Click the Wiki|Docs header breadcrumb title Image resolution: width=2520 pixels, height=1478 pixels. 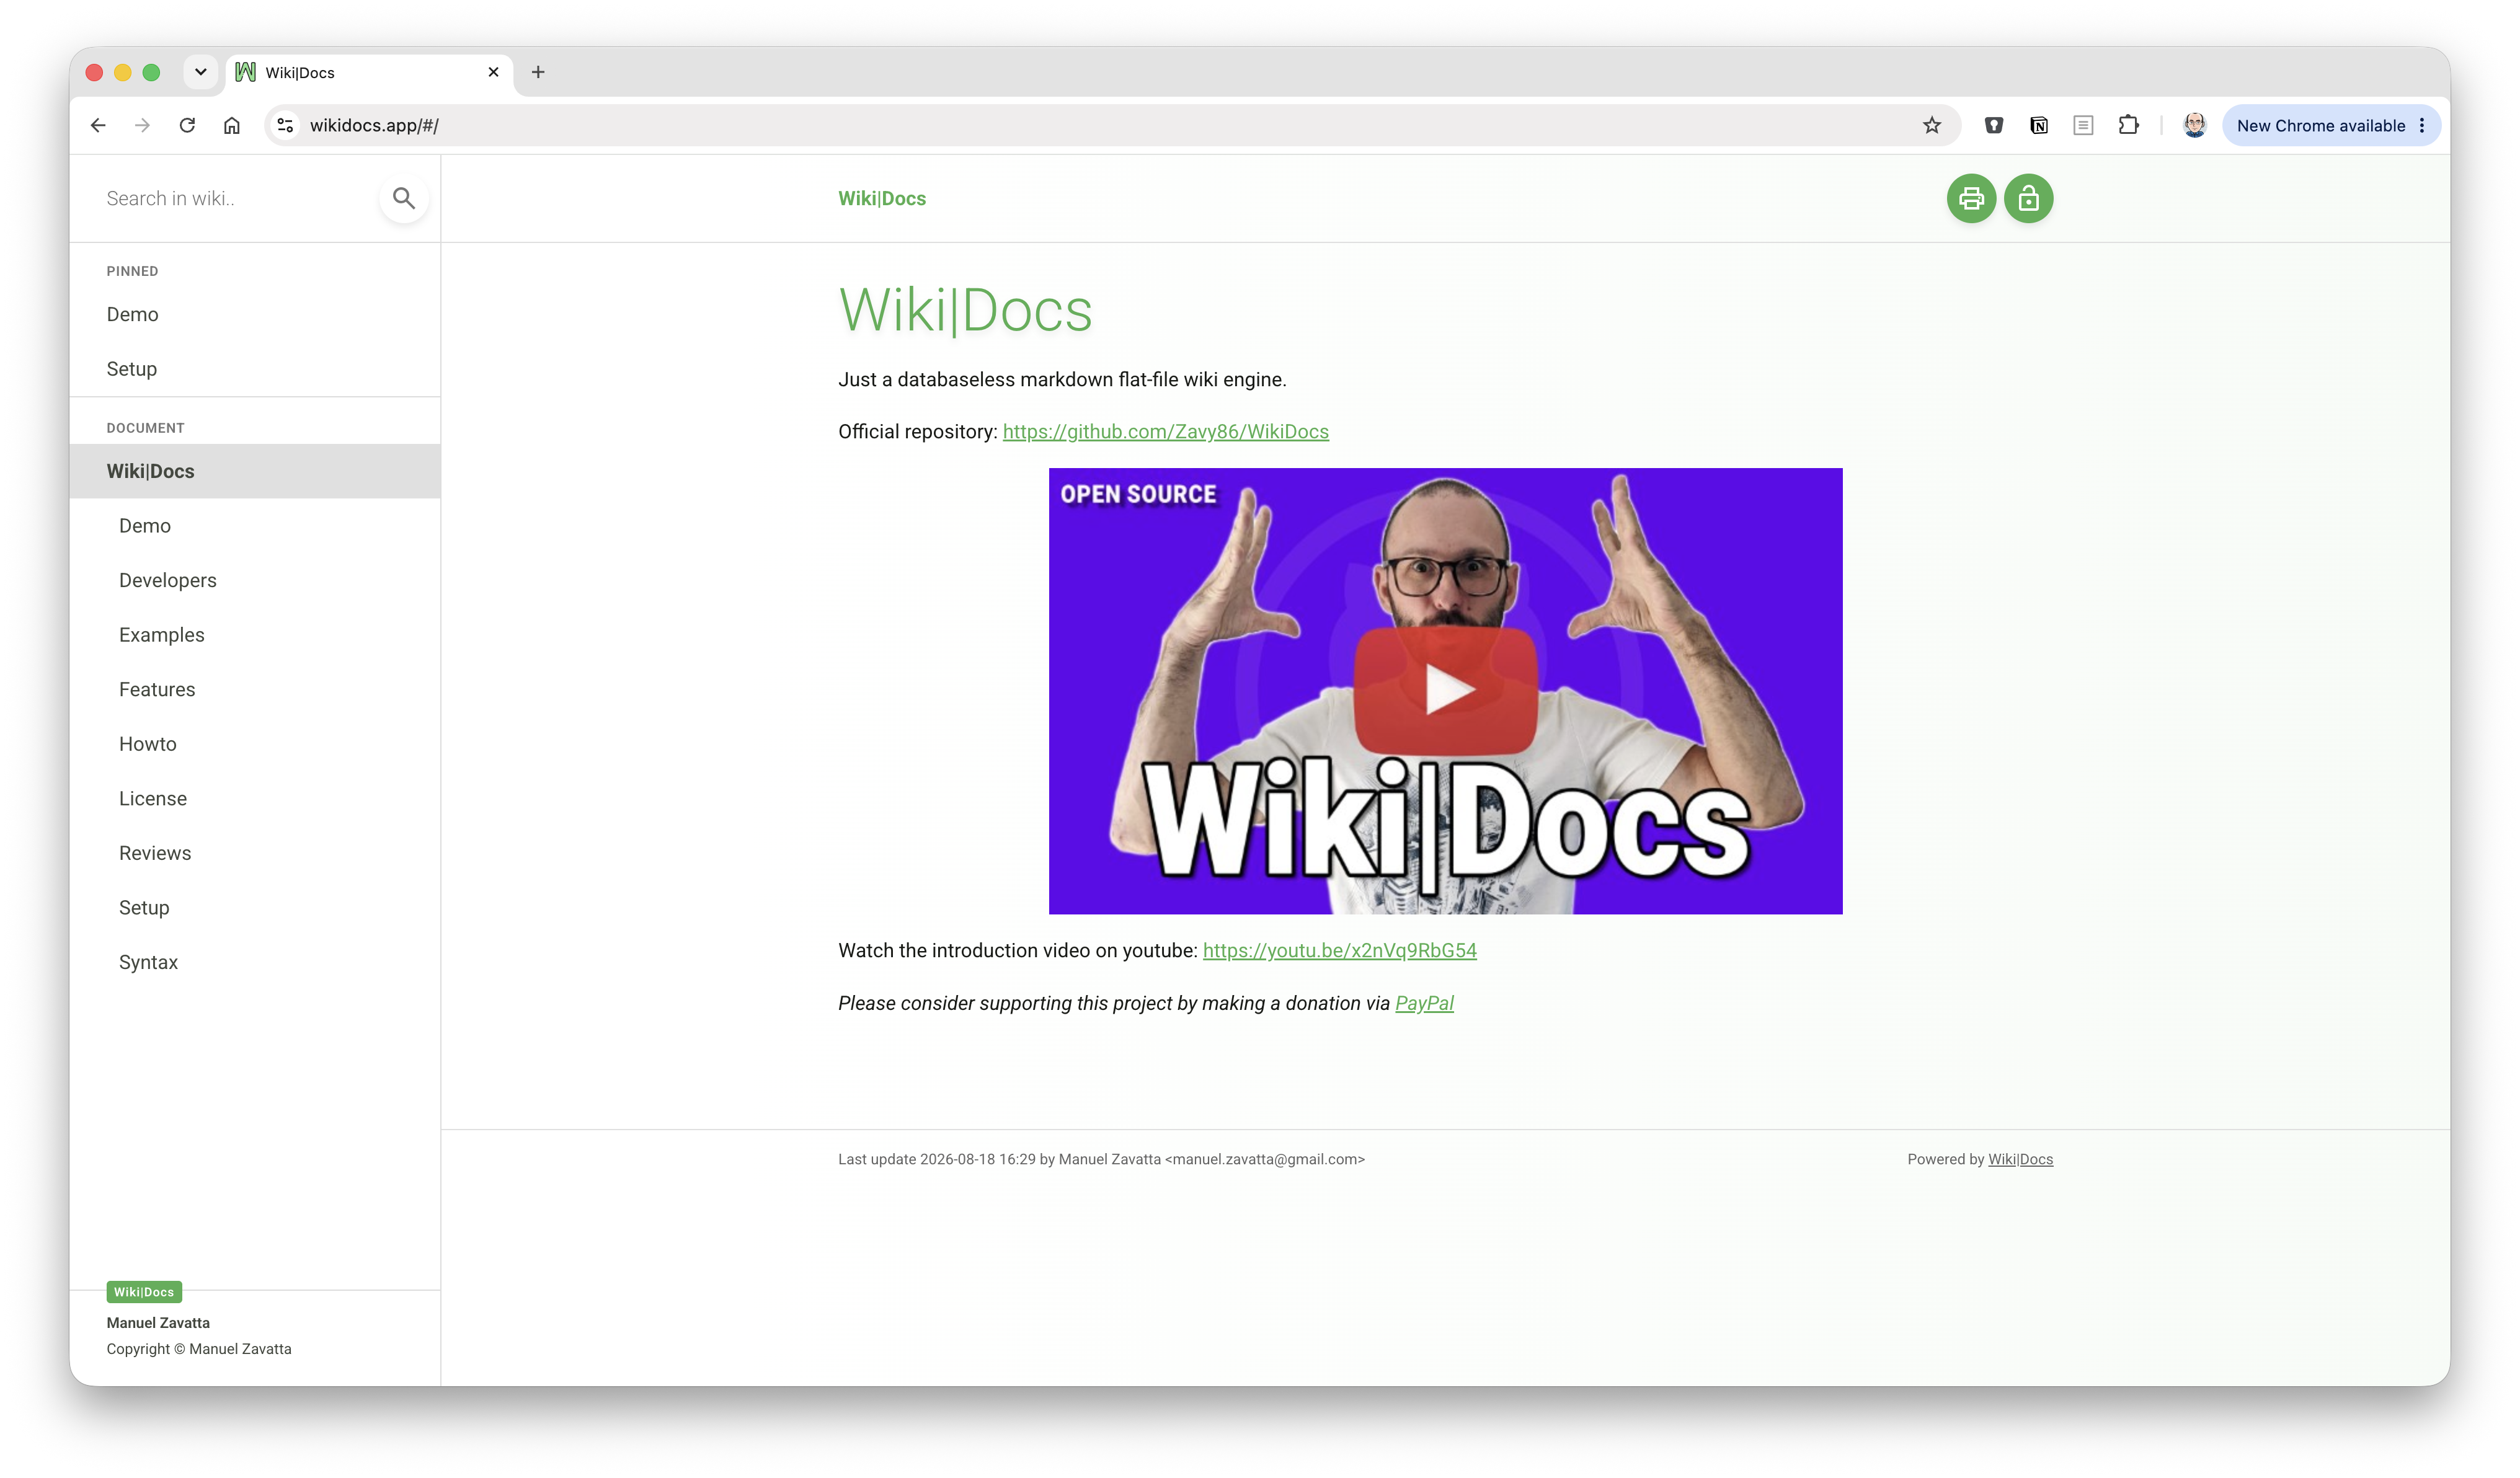pyautogui.click(x=882, y=198)
